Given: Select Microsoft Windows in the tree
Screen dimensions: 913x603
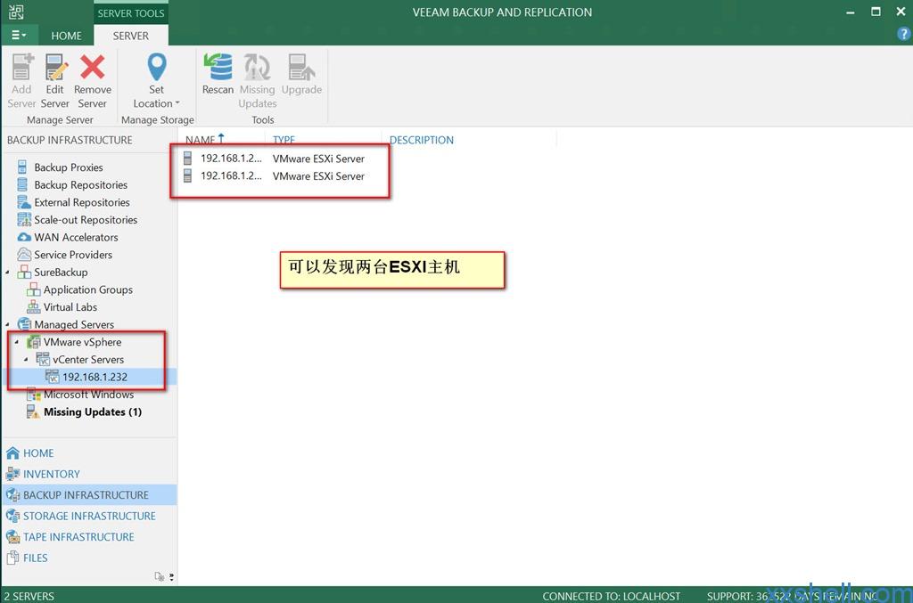Looking at the screenshot, I should click(88, 395).
